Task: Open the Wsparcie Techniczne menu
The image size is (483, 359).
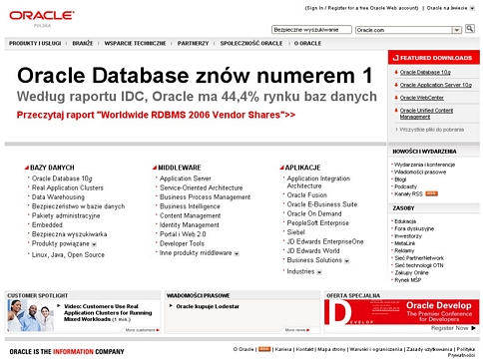Action: pos(135,43)
